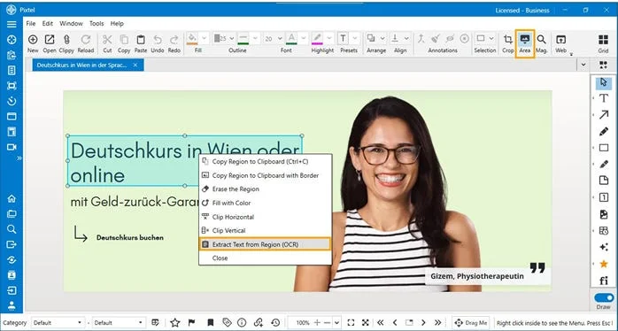Expand the tab list chevron
618x331 pixels.
click(x=583, y=65)
